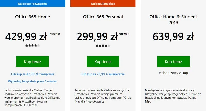The height and width of the screenshot is (111, 206).
Task: Click the 429,99 zł price
Action: (x=26, y=36)
